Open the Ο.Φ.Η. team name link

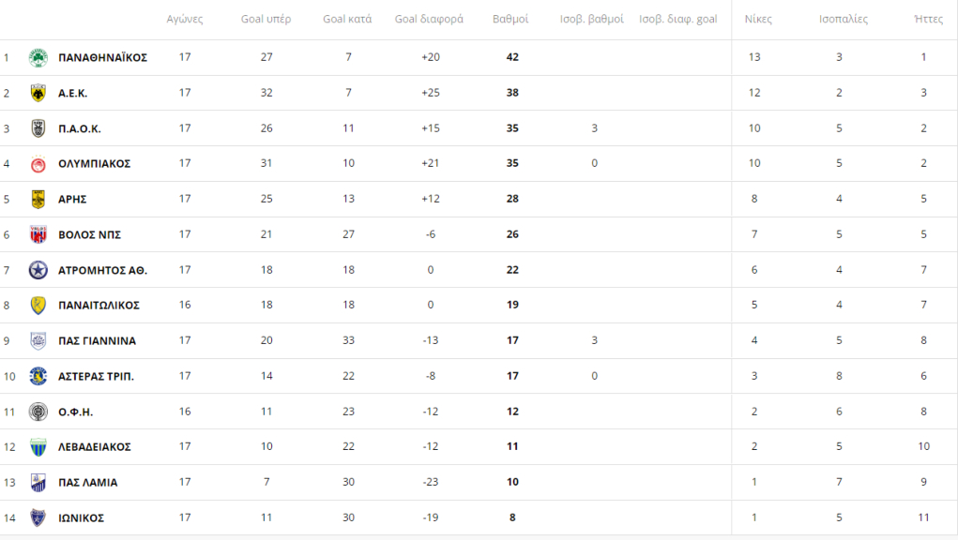76,412
